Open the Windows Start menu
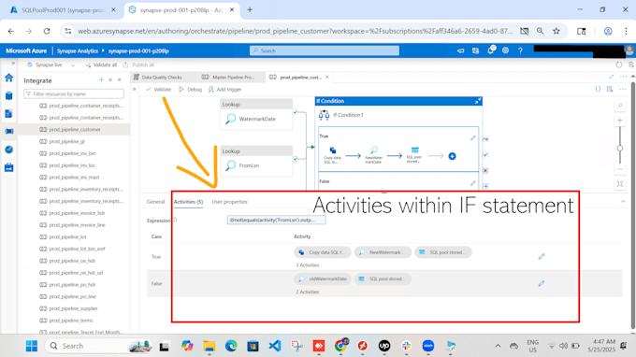Screen dimensions: 636x357 point(32,346)
